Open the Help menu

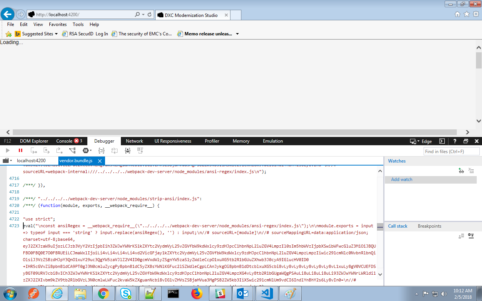[94, 24]
